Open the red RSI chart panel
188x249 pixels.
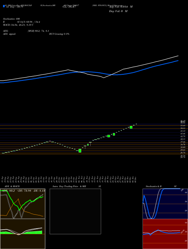(165, 234)
